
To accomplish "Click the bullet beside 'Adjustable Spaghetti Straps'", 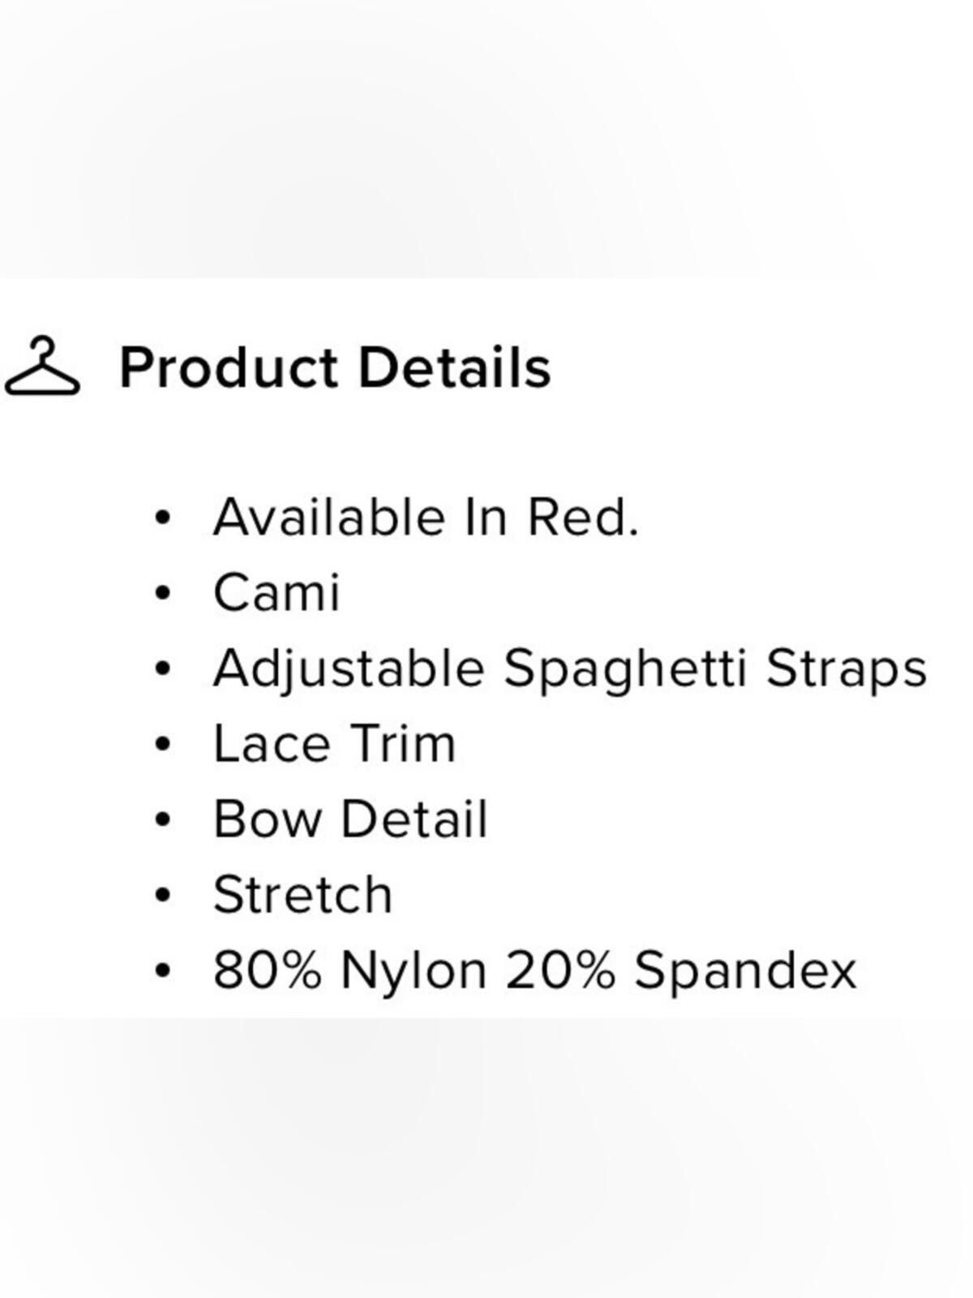I will click(163, 668).
